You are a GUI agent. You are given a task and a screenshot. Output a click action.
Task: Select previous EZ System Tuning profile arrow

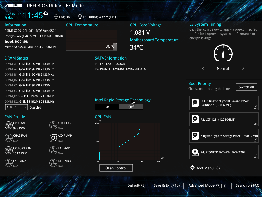coord(203,68)
